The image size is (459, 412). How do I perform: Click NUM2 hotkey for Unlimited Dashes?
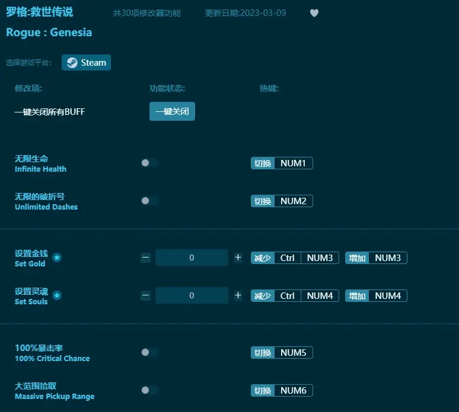[294, 201]
